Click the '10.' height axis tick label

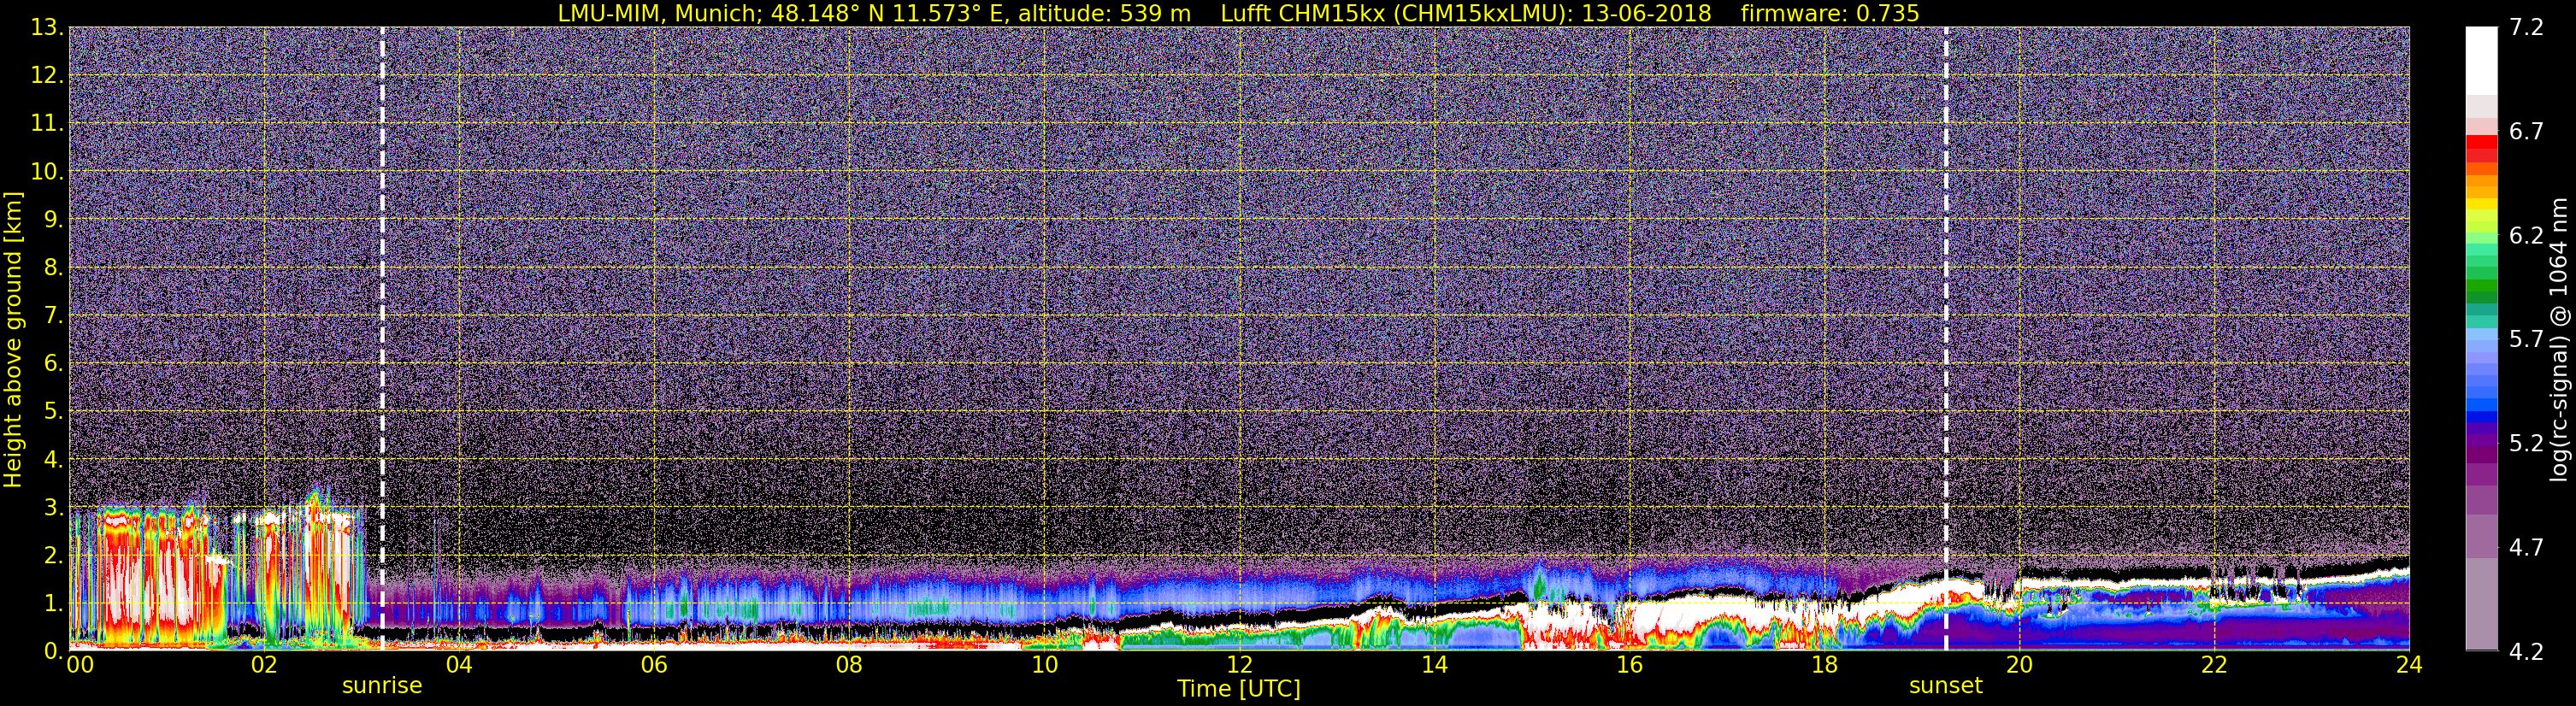47,172
